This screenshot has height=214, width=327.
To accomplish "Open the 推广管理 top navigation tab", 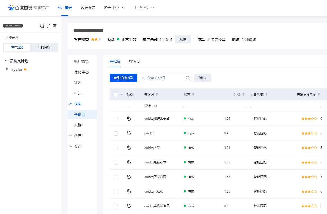I will point(65,8).
